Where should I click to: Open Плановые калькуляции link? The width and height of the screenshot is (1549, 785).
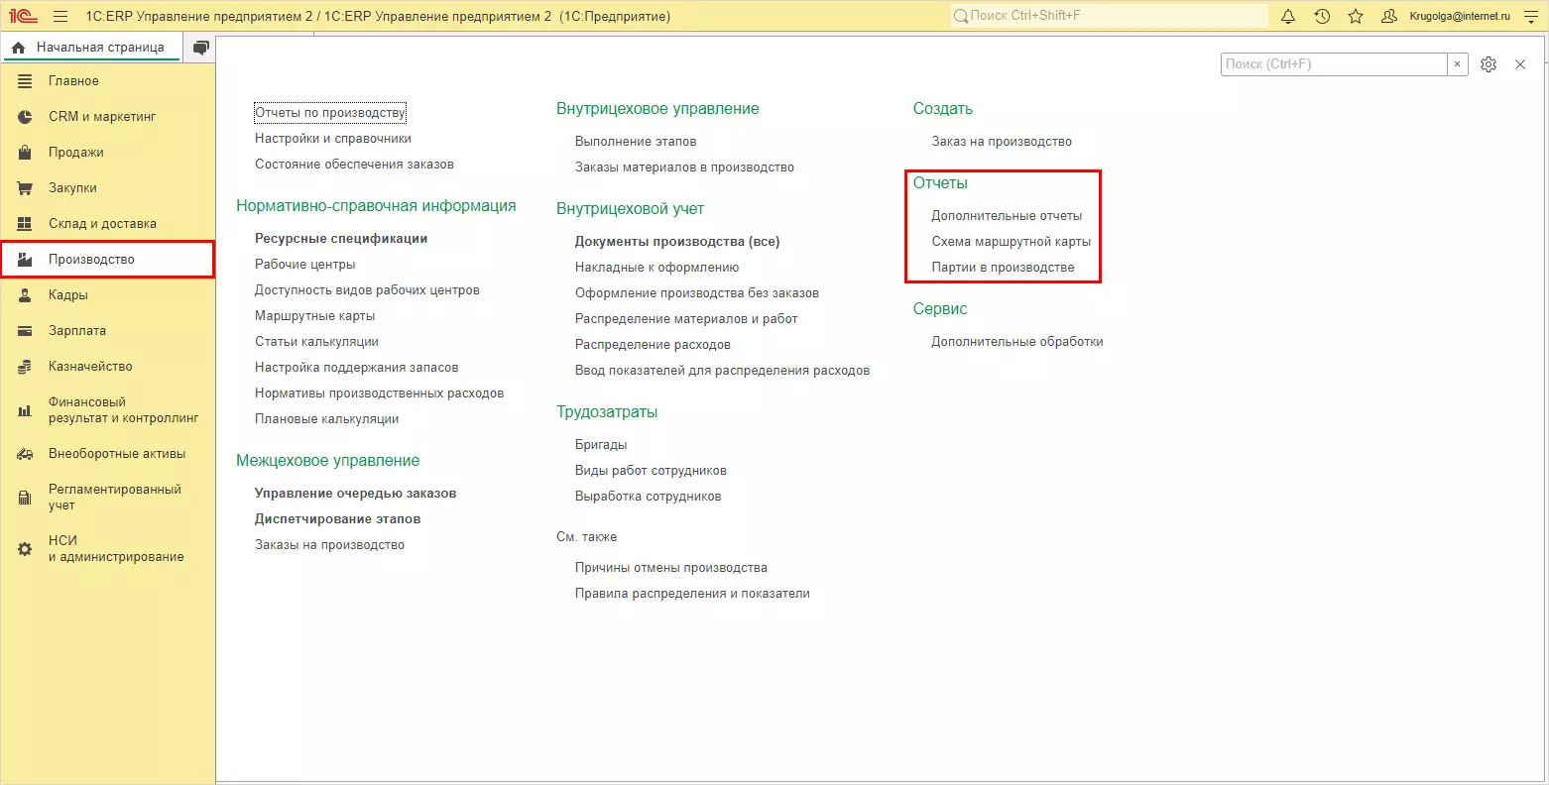[326, 419]
